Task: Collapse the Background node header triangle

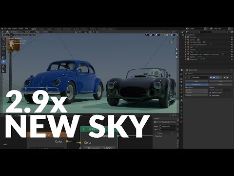Action: pos(84,129)
